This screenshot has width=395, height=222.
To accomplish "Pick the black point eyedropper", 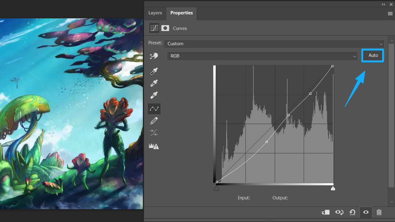I will tap(154, 71).
